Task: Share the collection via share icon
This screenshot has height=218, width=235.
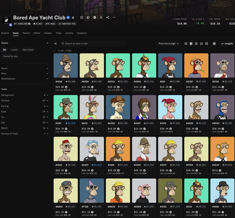Action: [107, 17]
